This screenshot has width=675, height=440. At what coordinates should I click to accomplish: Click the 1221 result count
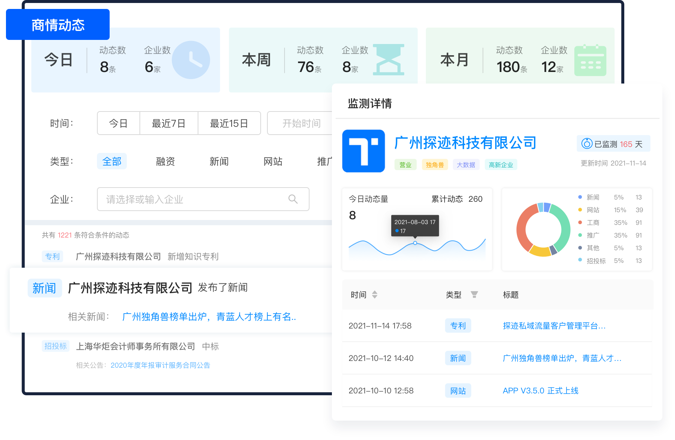tap(65, 235)
